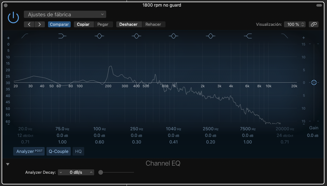Click the top-right window pill button
Image resolution: width=327 pixels, height=186 pixels.
(319, 5)
